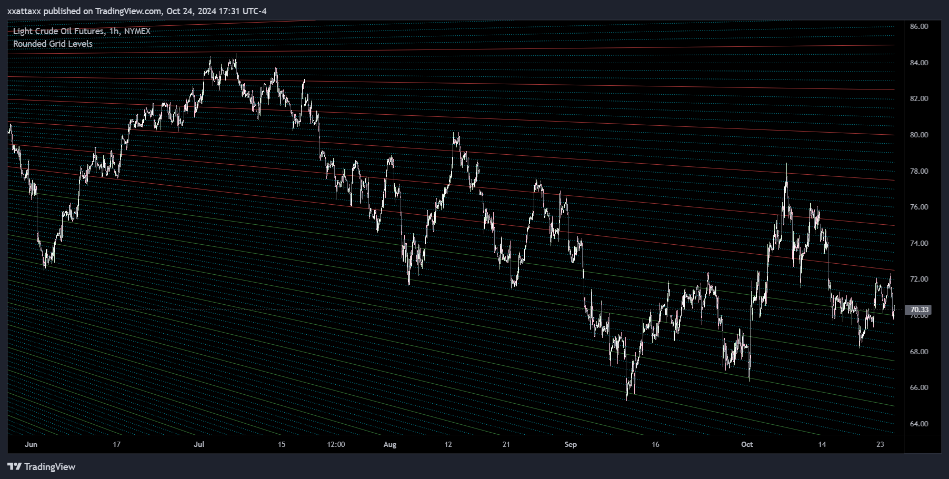Click the 68.00 price axis label
Screen dimensions: 949x479
[919, 352]
